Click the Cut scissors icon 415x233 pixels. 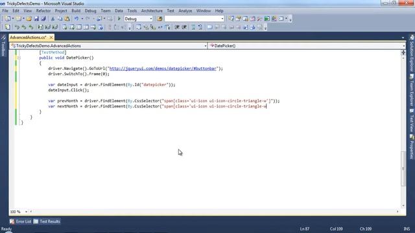[x=53, y=19]
